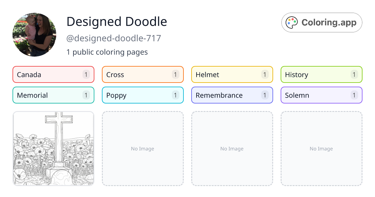The width and height of the screenshot is (375, 197).
Task: Choose the Poppy tag
Action: coord(142,95)
